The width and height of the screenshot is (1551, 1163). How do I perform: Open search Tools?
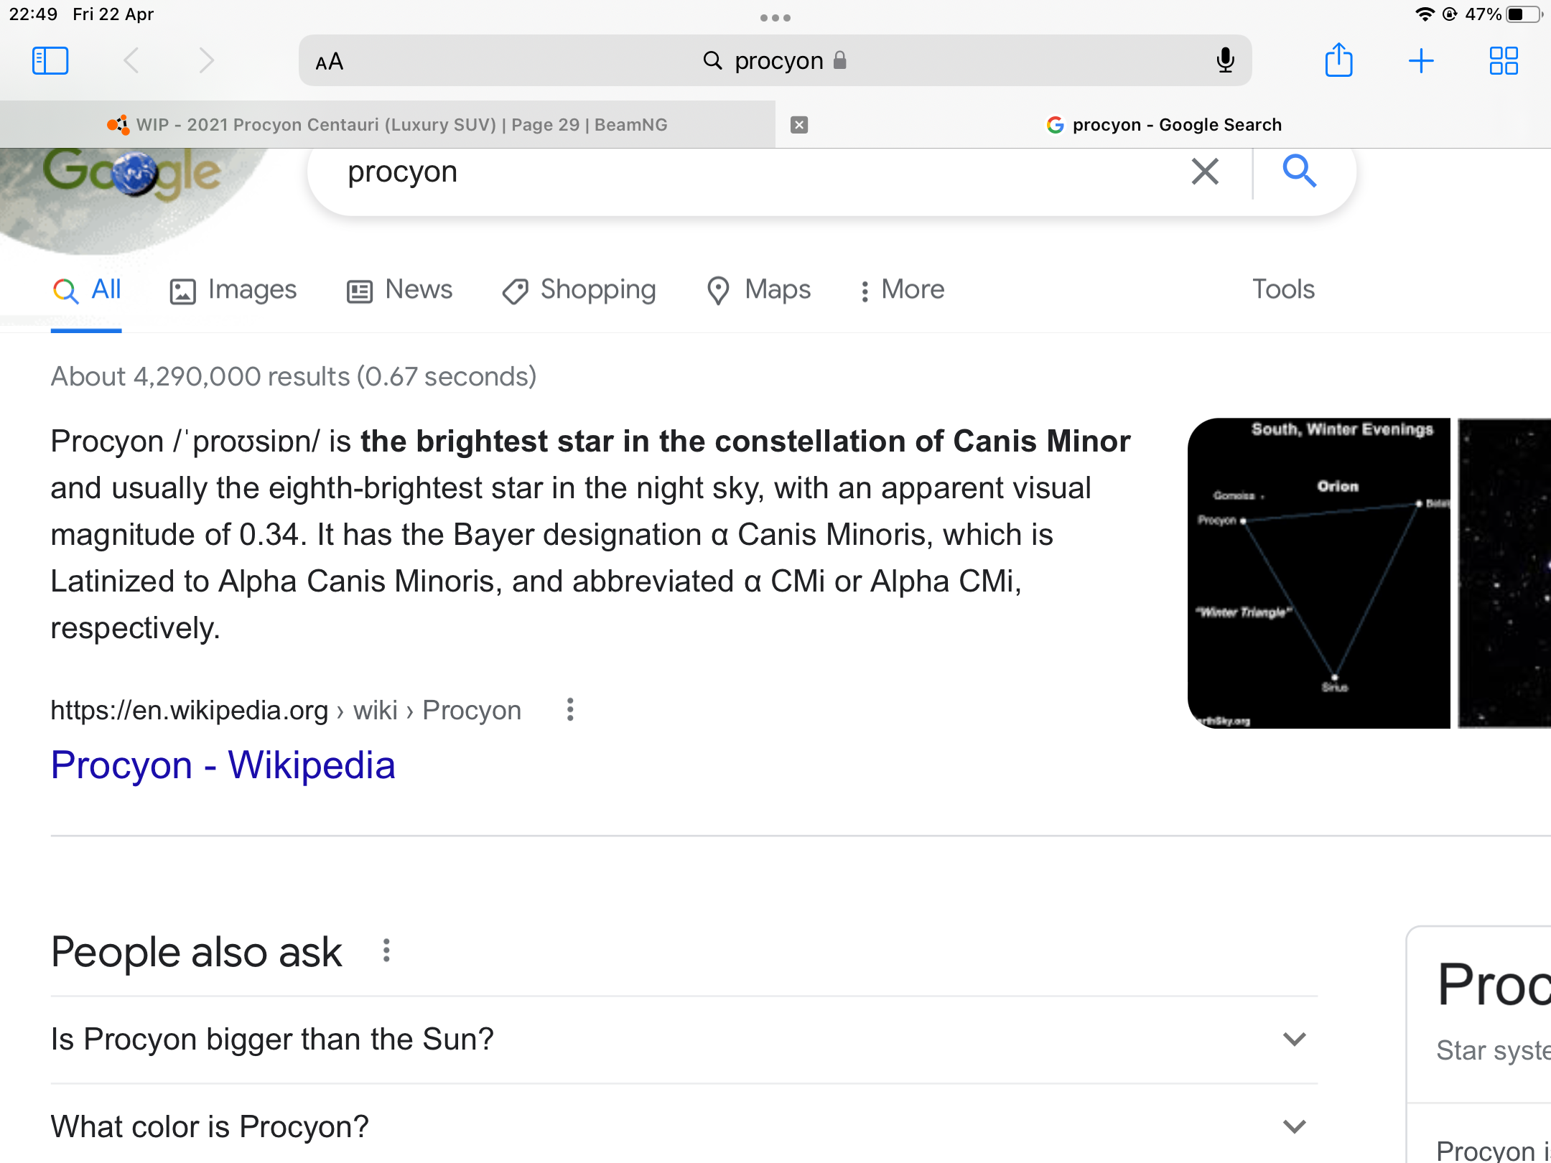coord(1283,289)
